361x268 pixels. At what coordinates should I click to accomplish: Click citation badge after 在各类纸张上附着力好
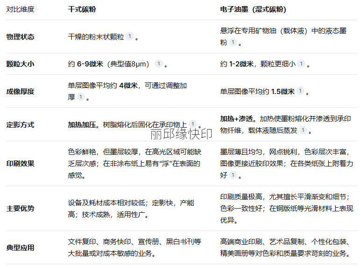click(x=232, y=175)
